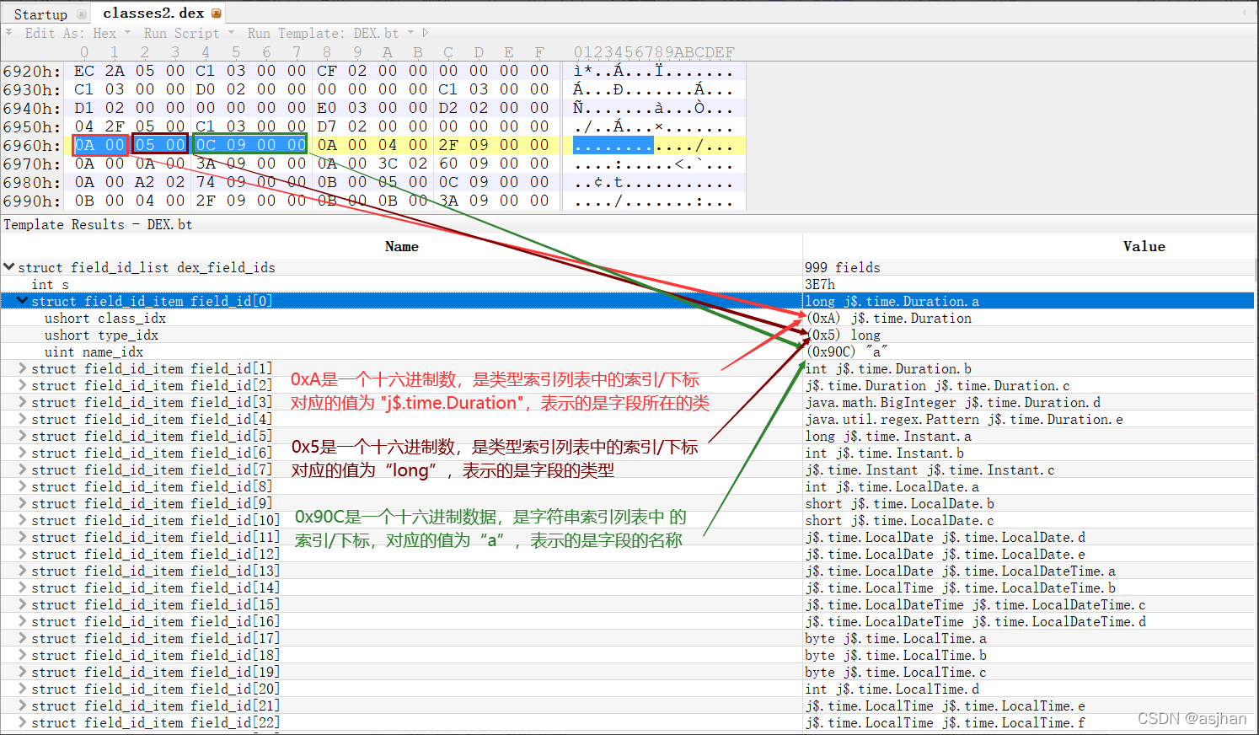The height and width of the screenshot is (735, 1259).
Task: Expand the field_id[17] struct node
Action: click(x=23, y=638)
